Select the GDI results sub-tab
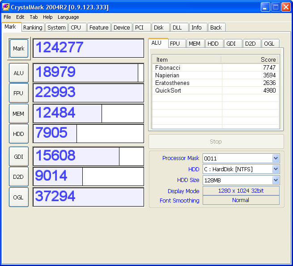The width and height of the screenshot is (293, 266). pos(233,43)
